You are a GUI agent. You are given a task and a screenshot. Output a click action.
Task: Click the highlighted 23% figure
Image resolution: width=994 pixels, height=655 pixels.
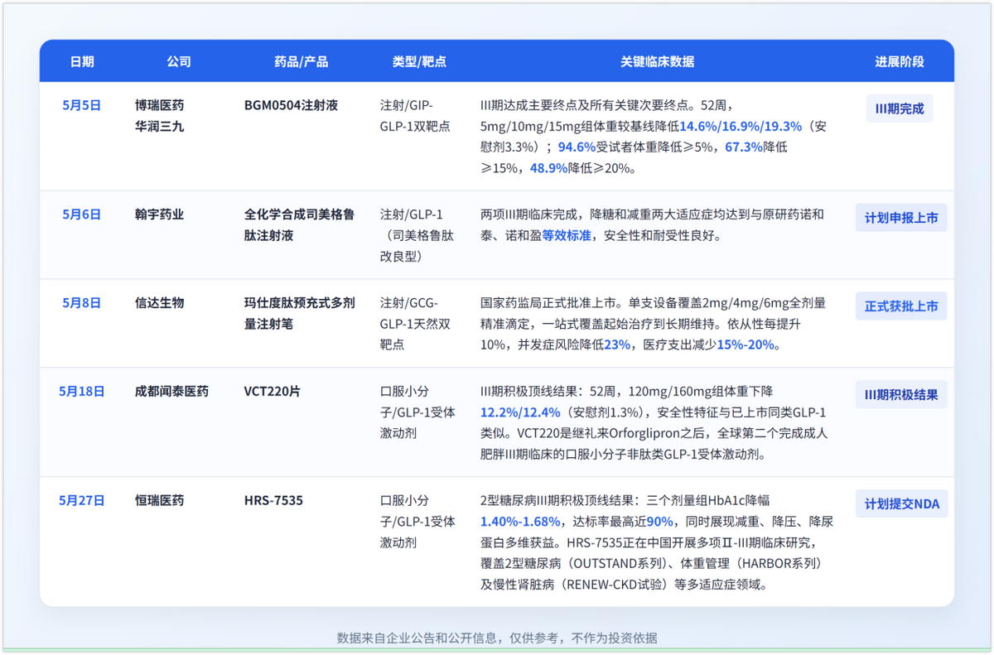tap(617, 344)
